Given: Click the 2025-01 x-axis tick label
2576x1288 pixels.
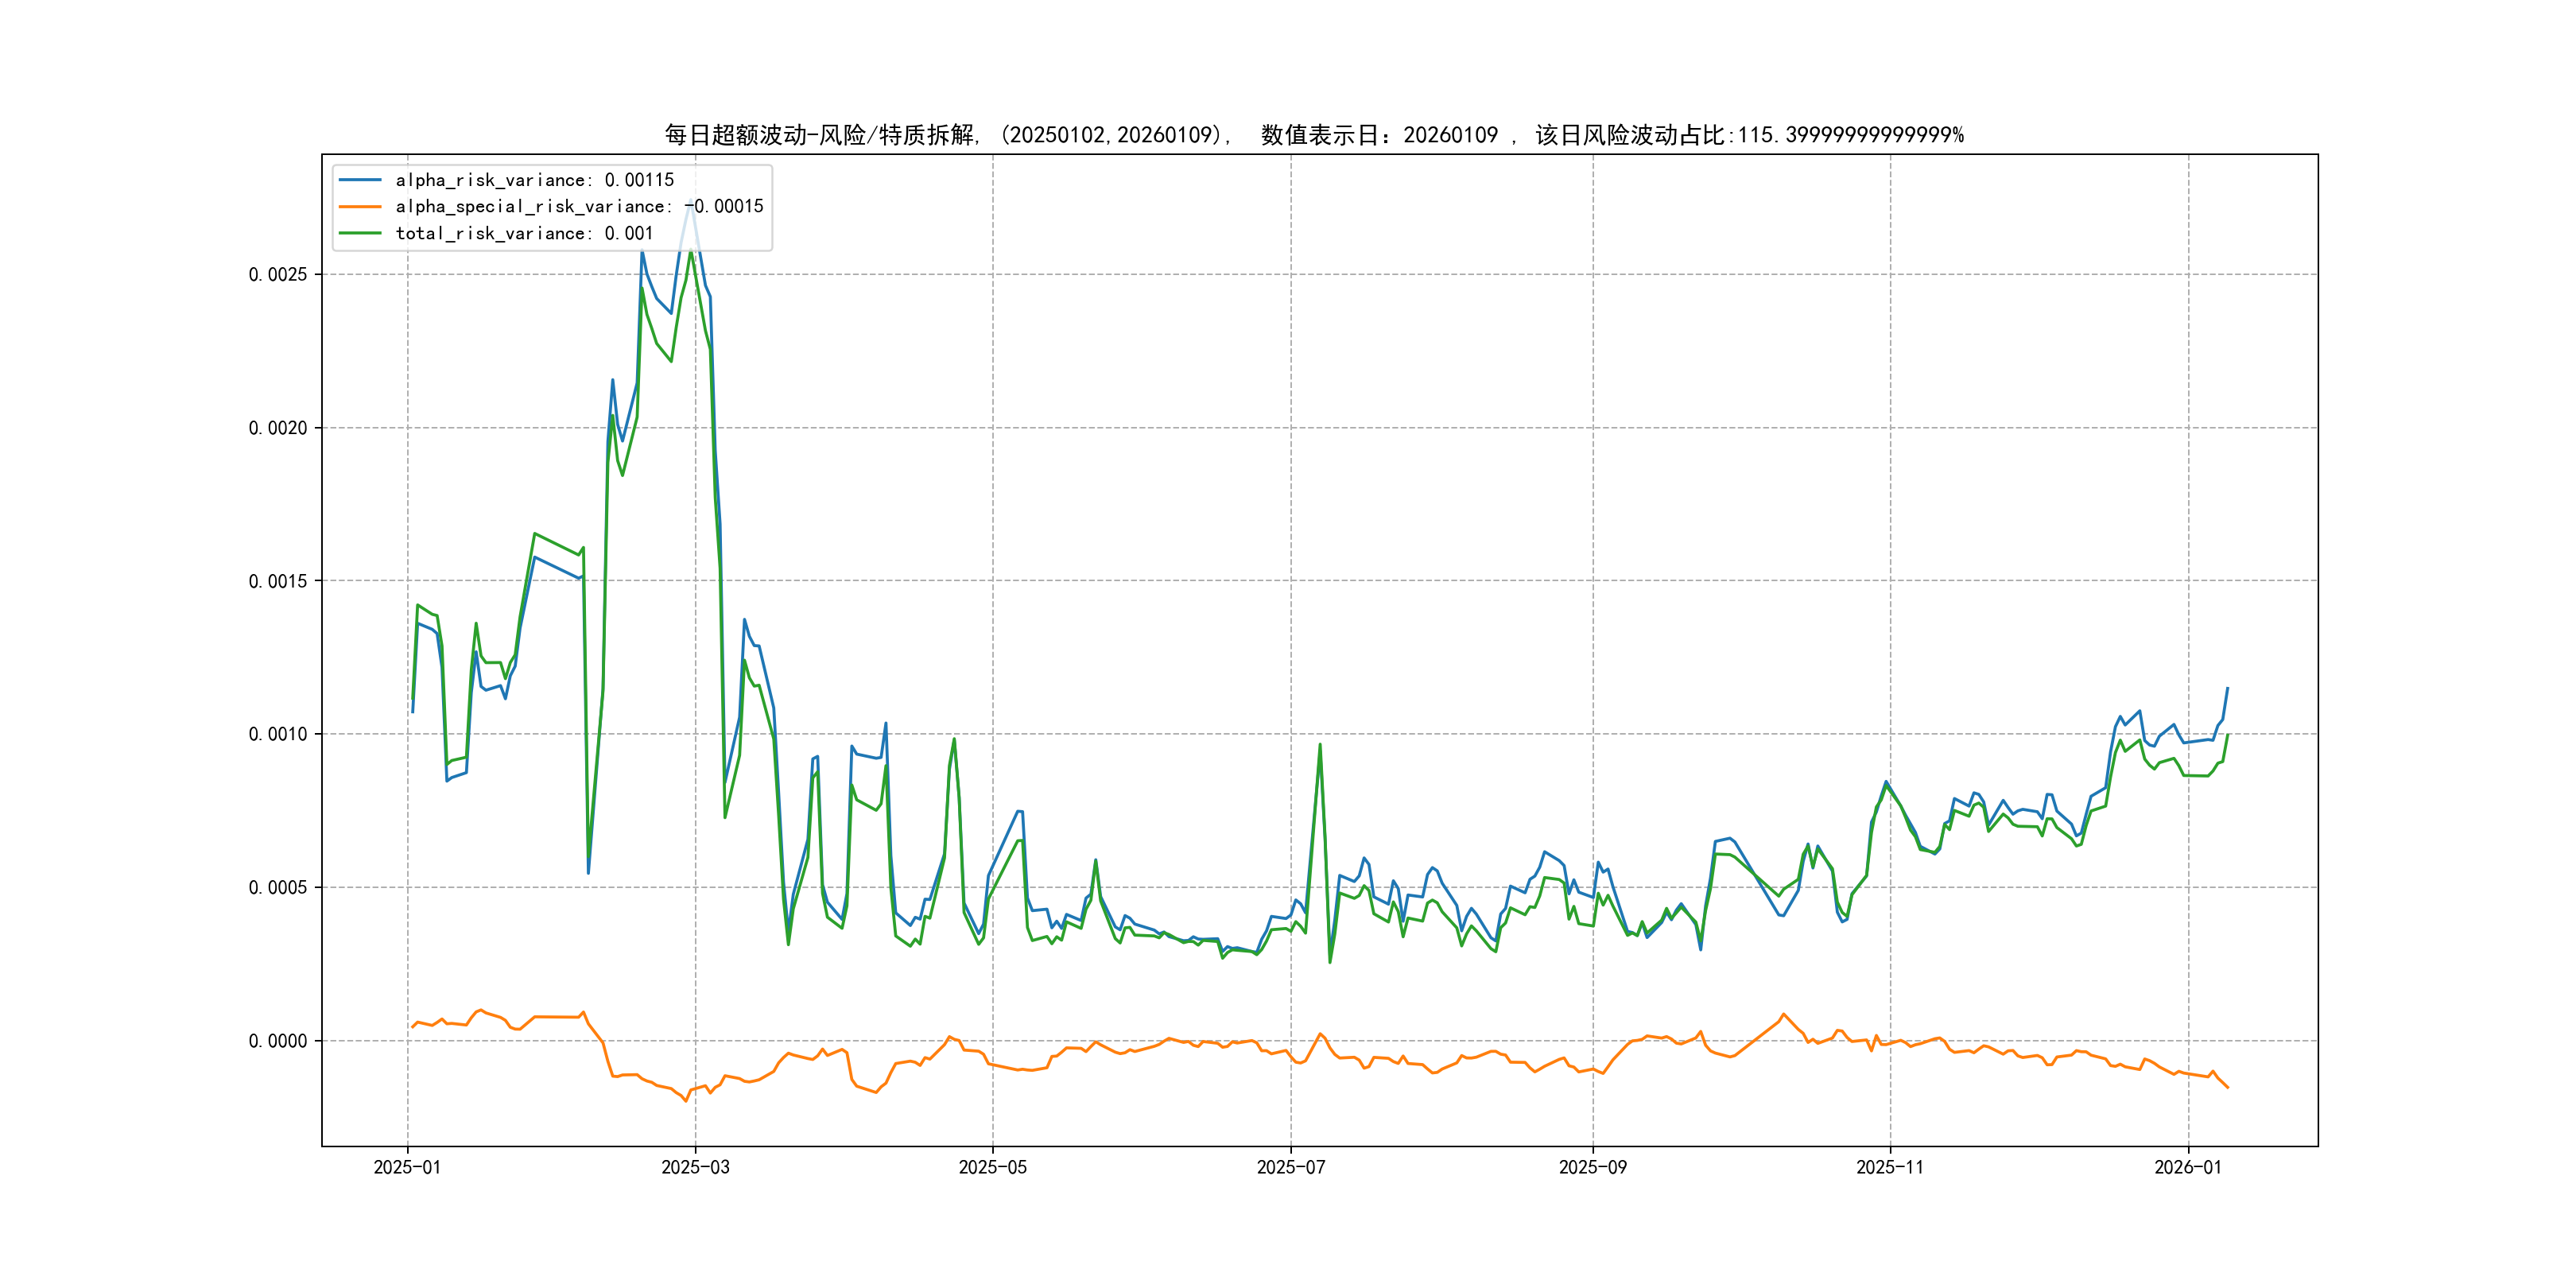Looking at the screenshot, I should 407,1167.
